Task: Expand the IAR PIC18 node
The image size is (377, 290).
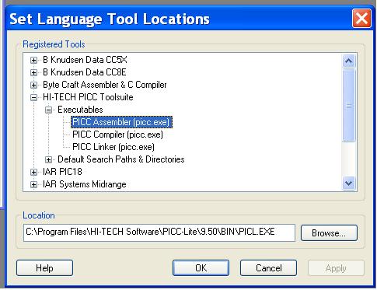Action: point(33,172)
